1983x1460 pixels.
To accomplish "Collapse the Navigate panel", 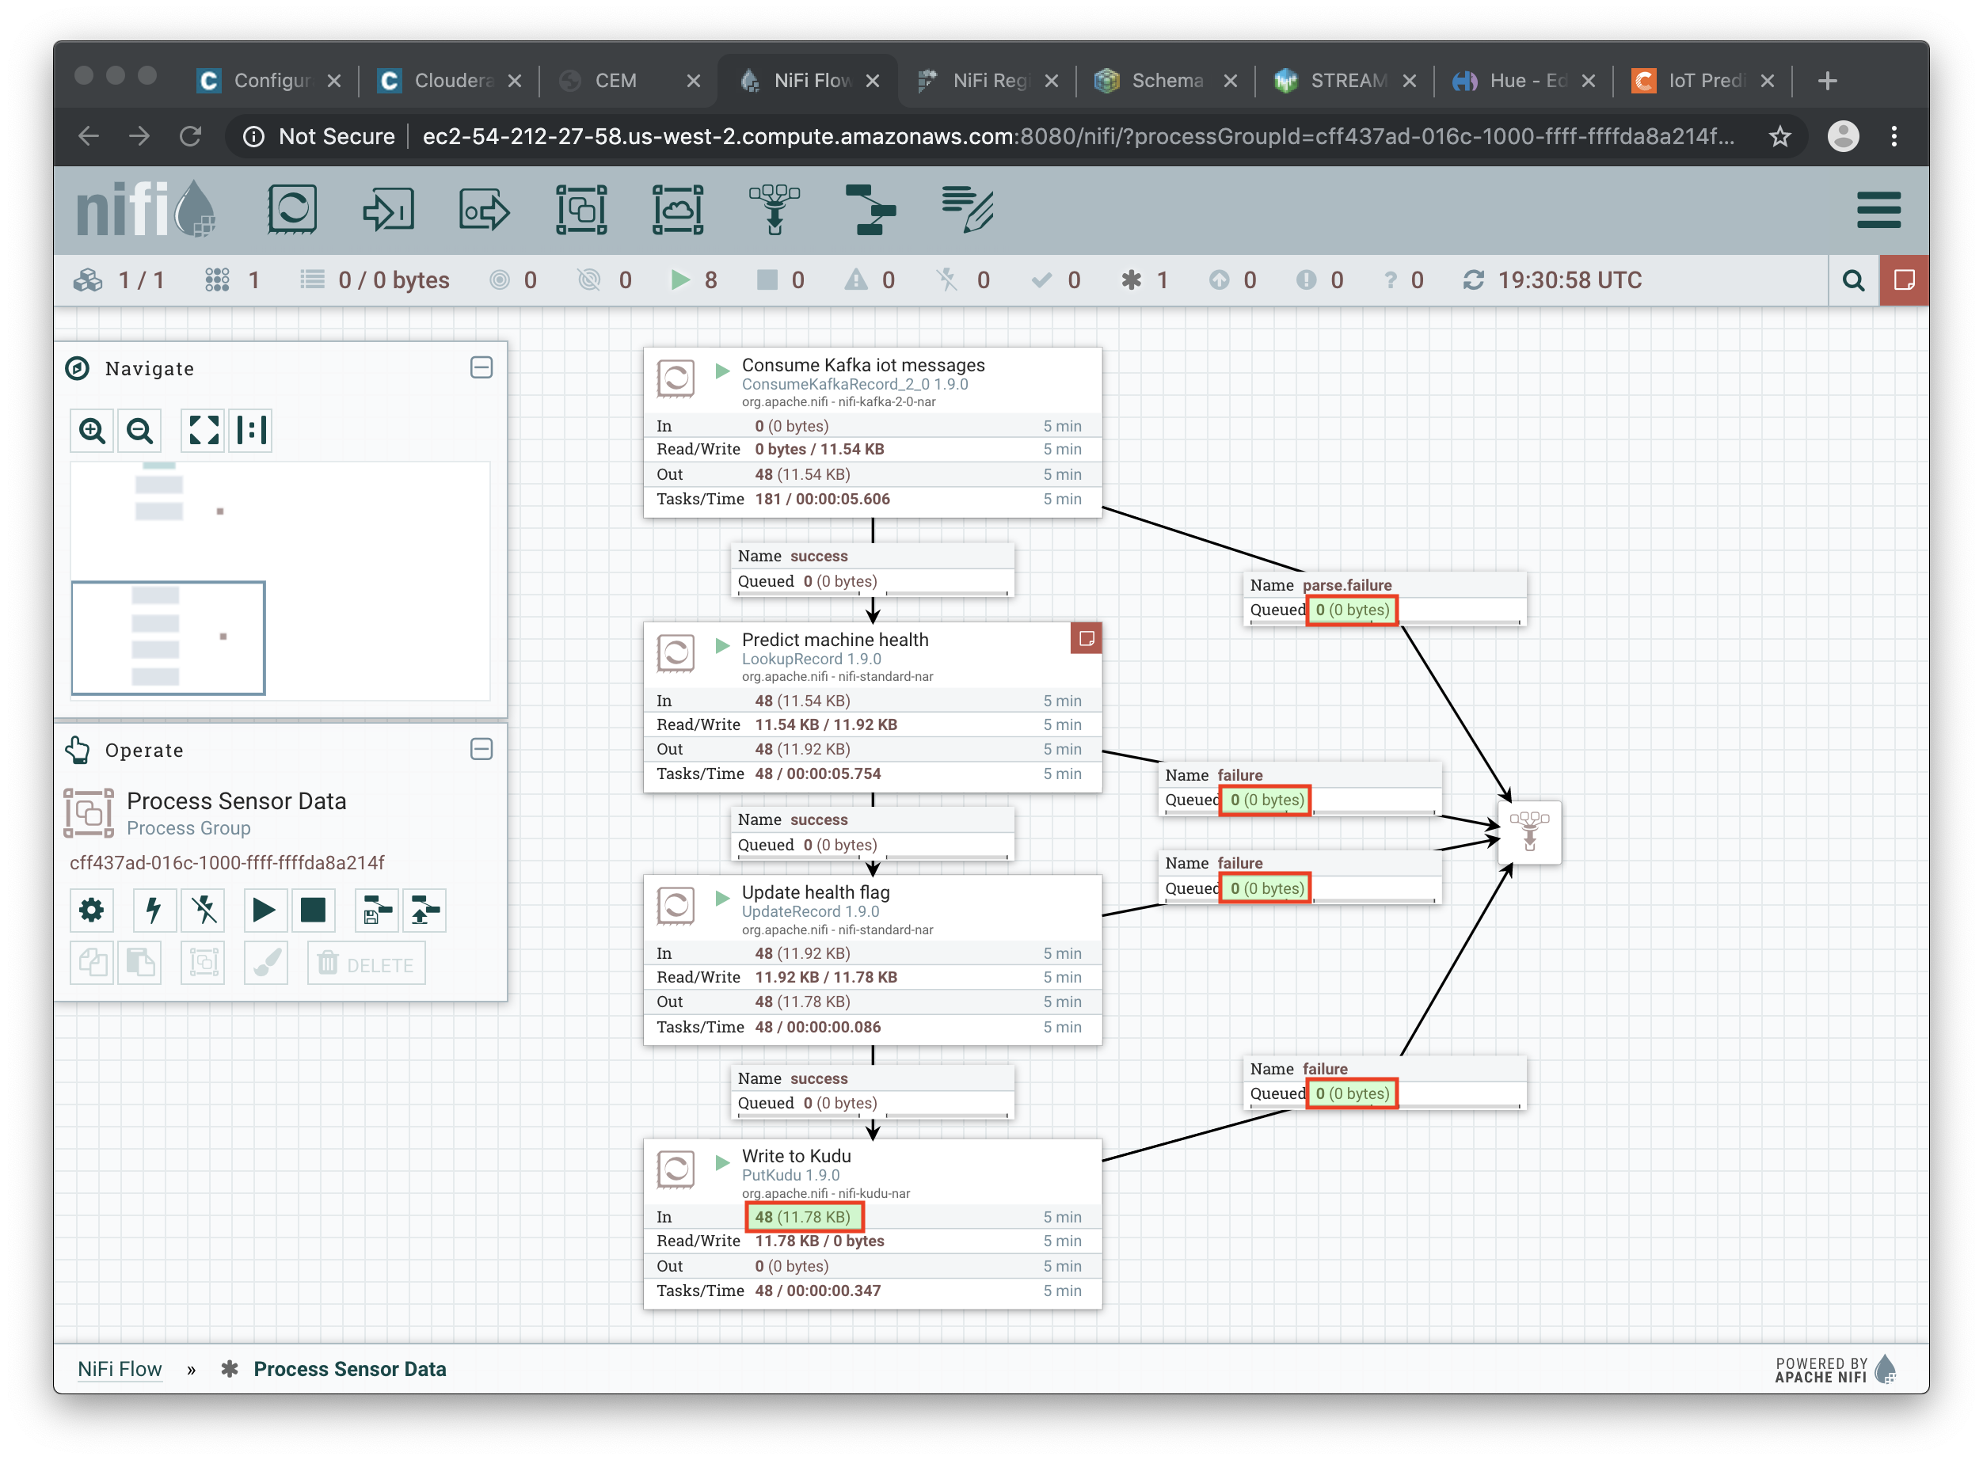I will click(x=481, y=367).
